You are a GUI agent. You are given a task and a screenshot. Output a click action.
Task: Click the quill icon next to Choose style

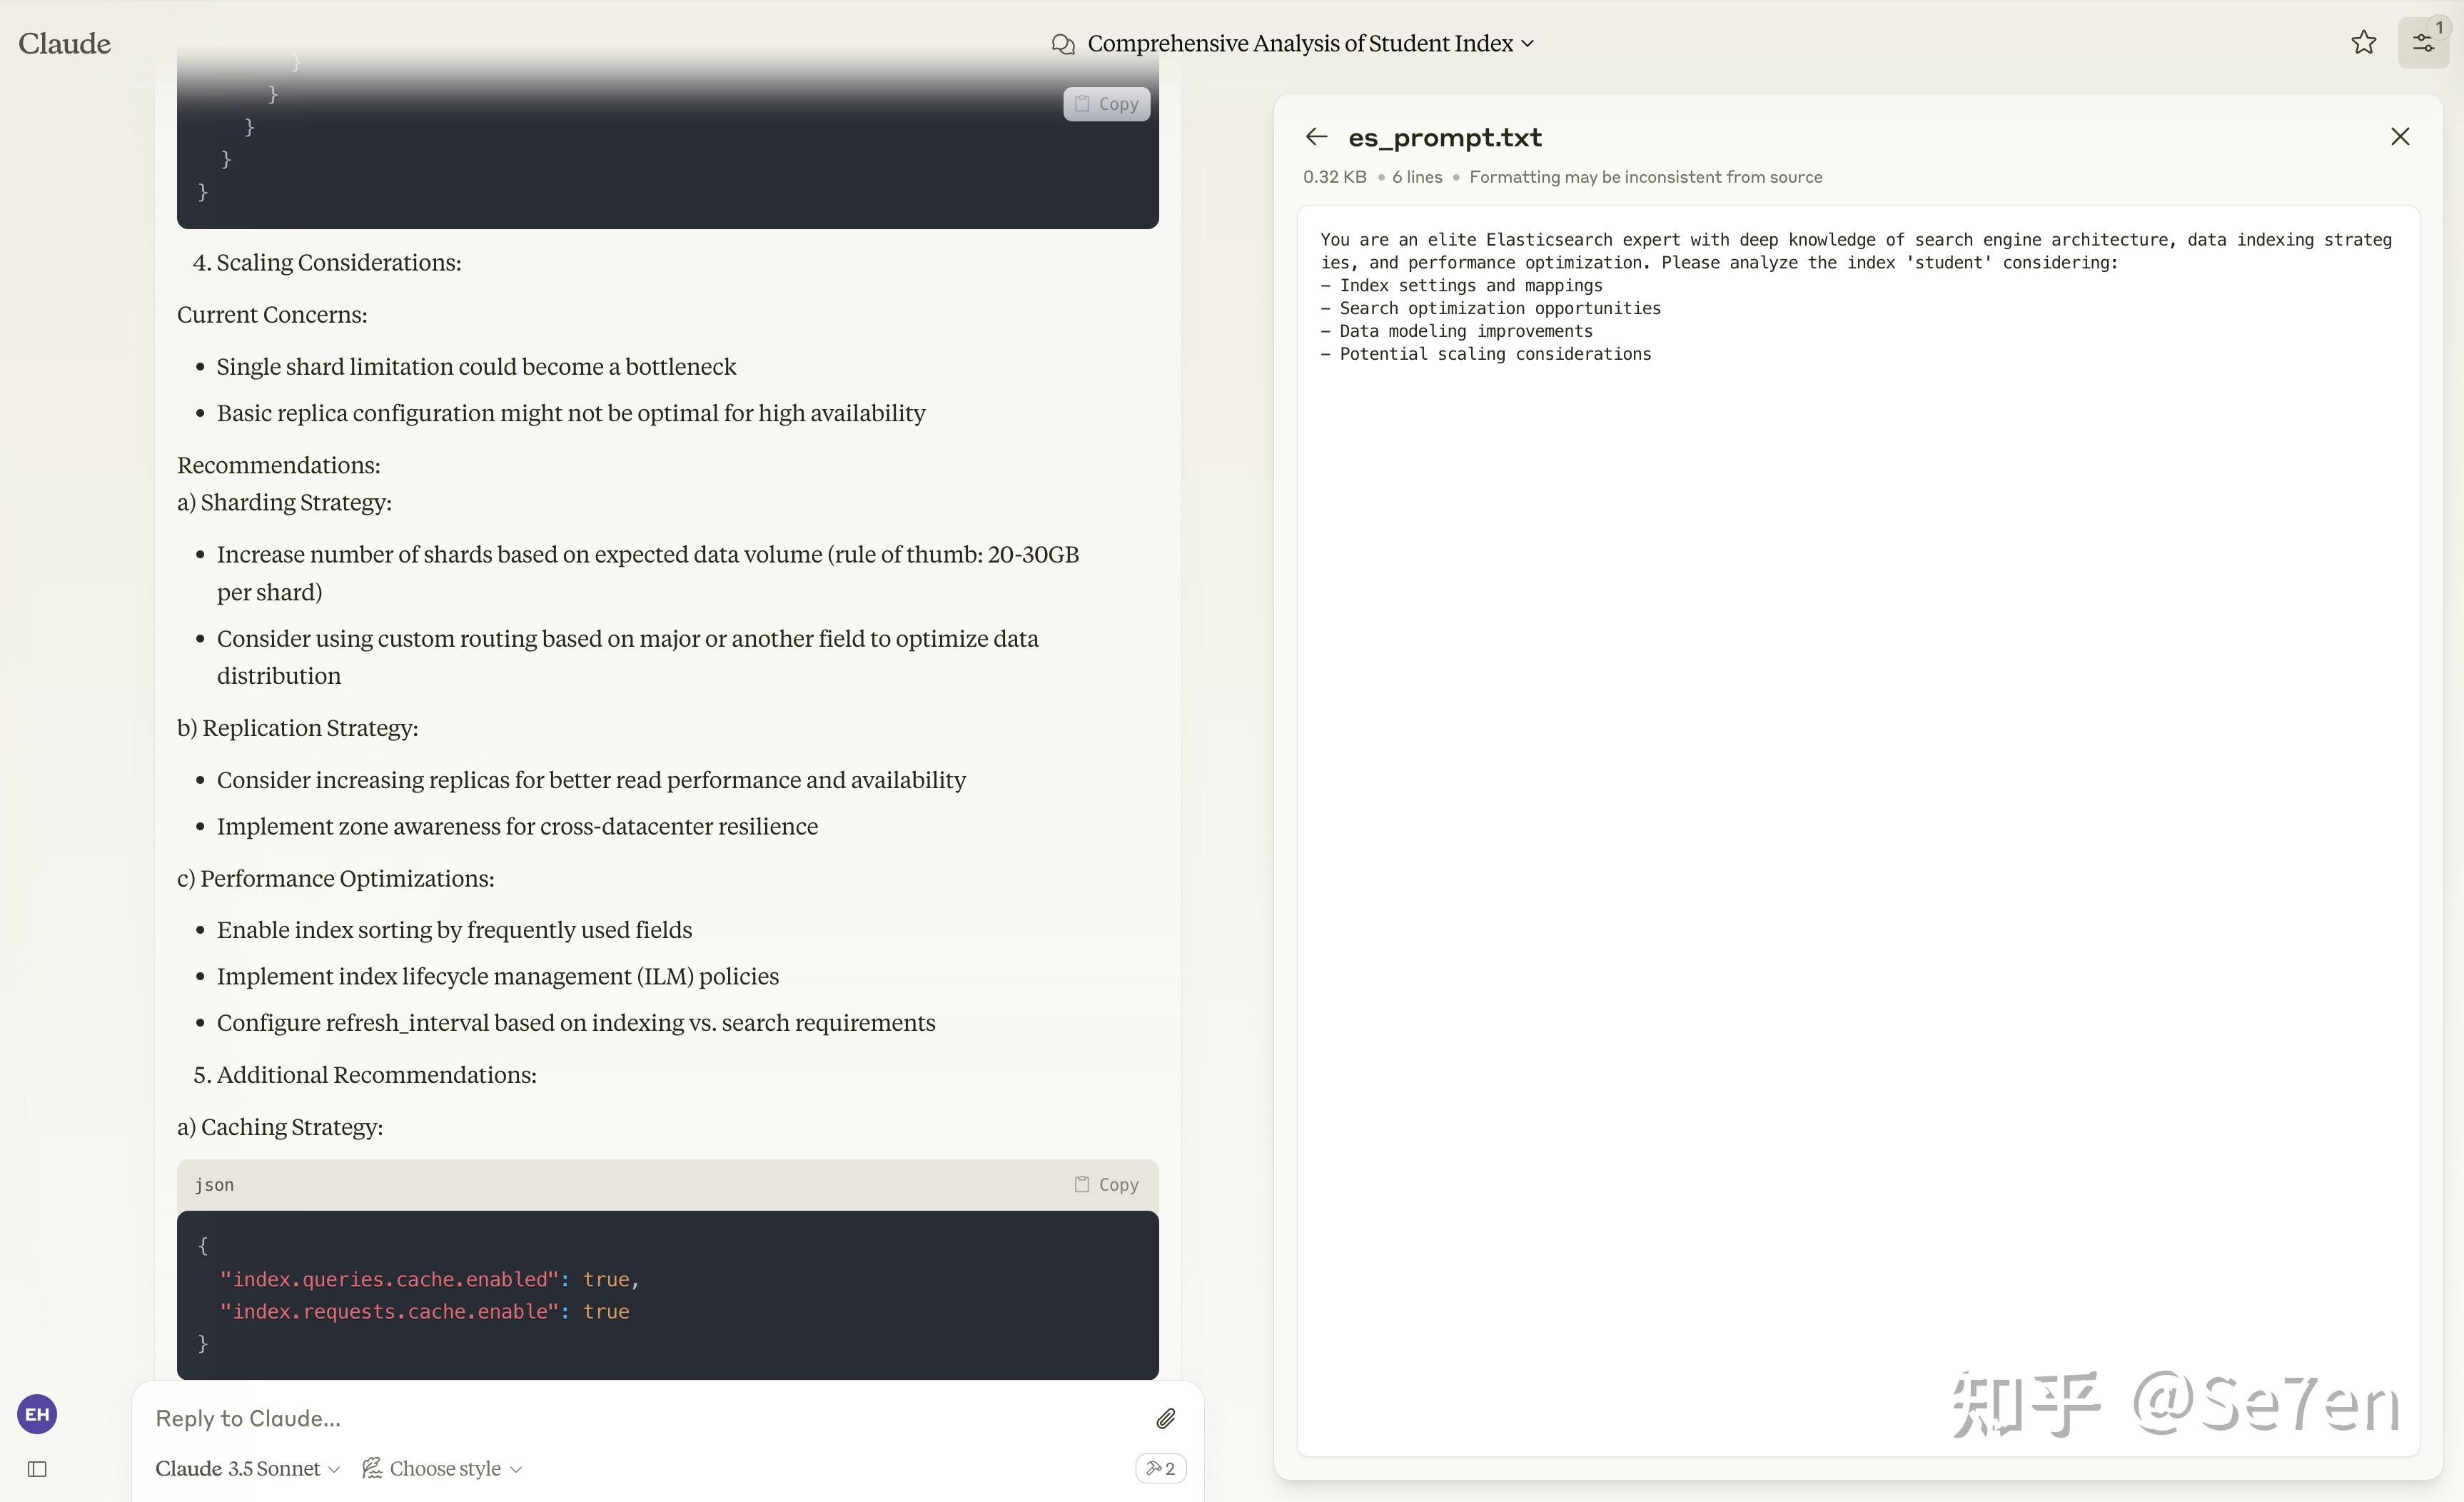pyautogui.click(x=372, y=1468)
